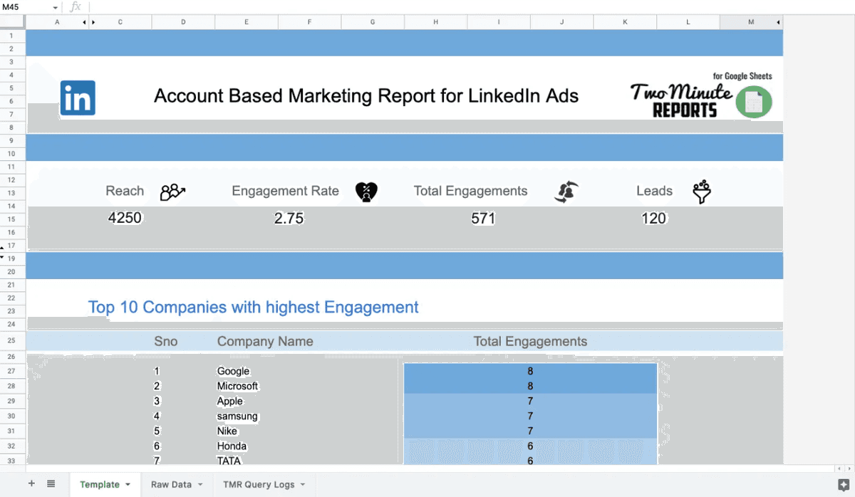The width and height of the screenshot is (855, 497).
Task: Expand hidden column before column C
Action: pyautogui.click(x=93, y=22)
